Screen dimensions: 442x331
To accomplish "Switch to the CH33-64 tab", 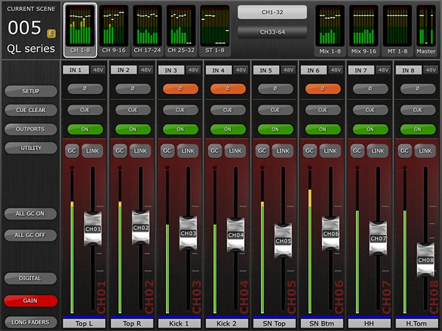I will [273, 32].
